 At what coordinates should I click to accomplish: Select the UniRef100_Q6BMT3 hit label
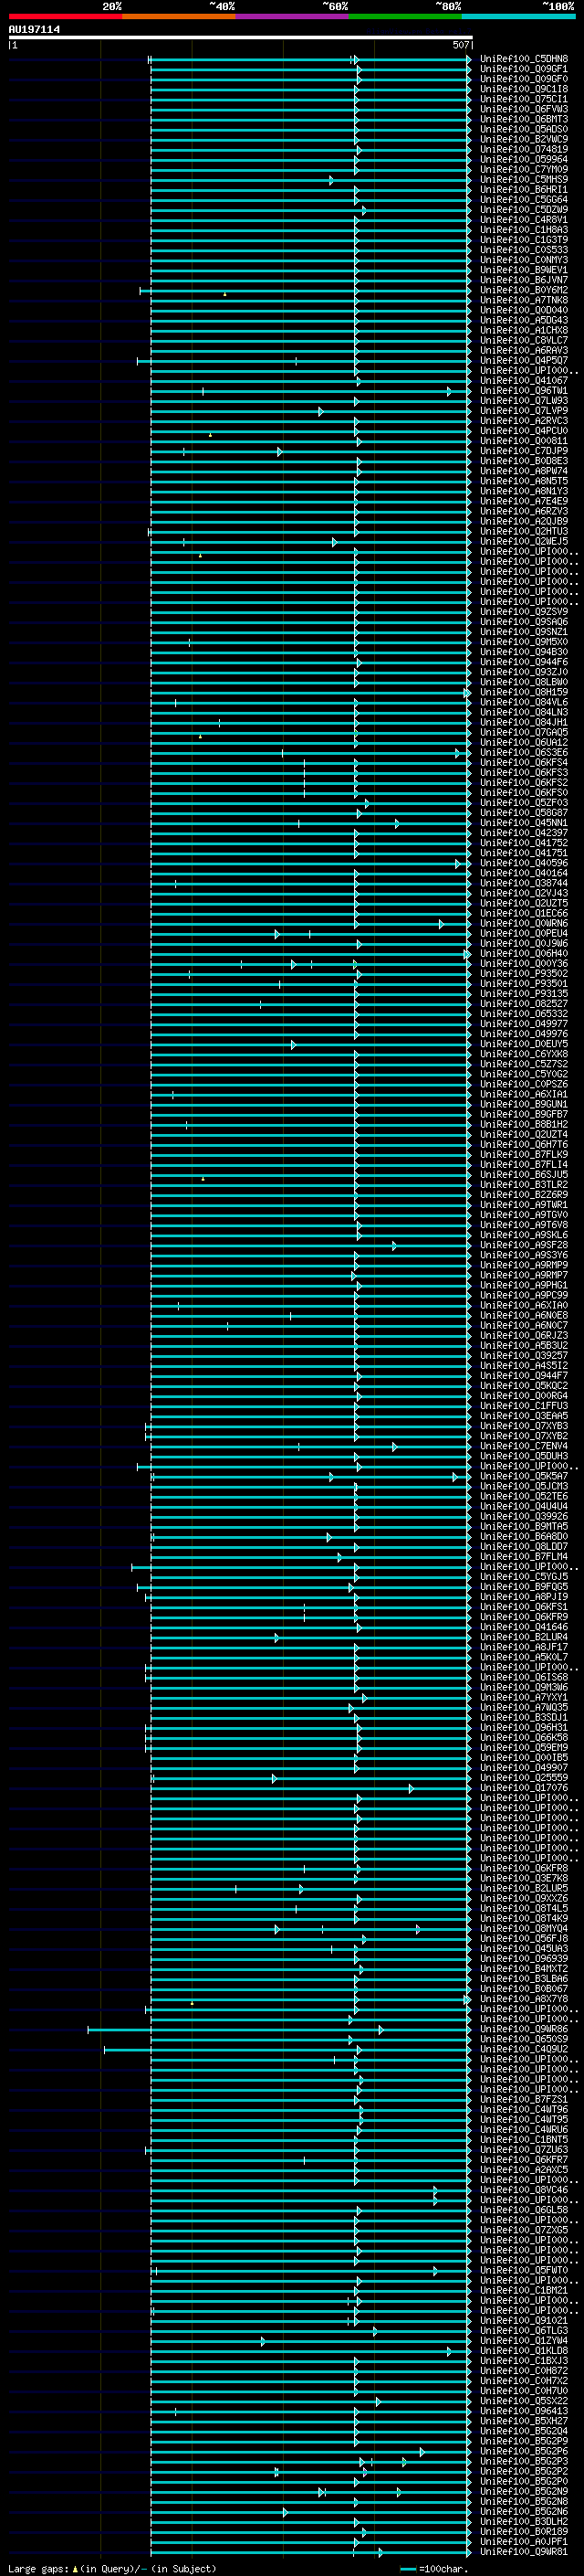point(523,119)
